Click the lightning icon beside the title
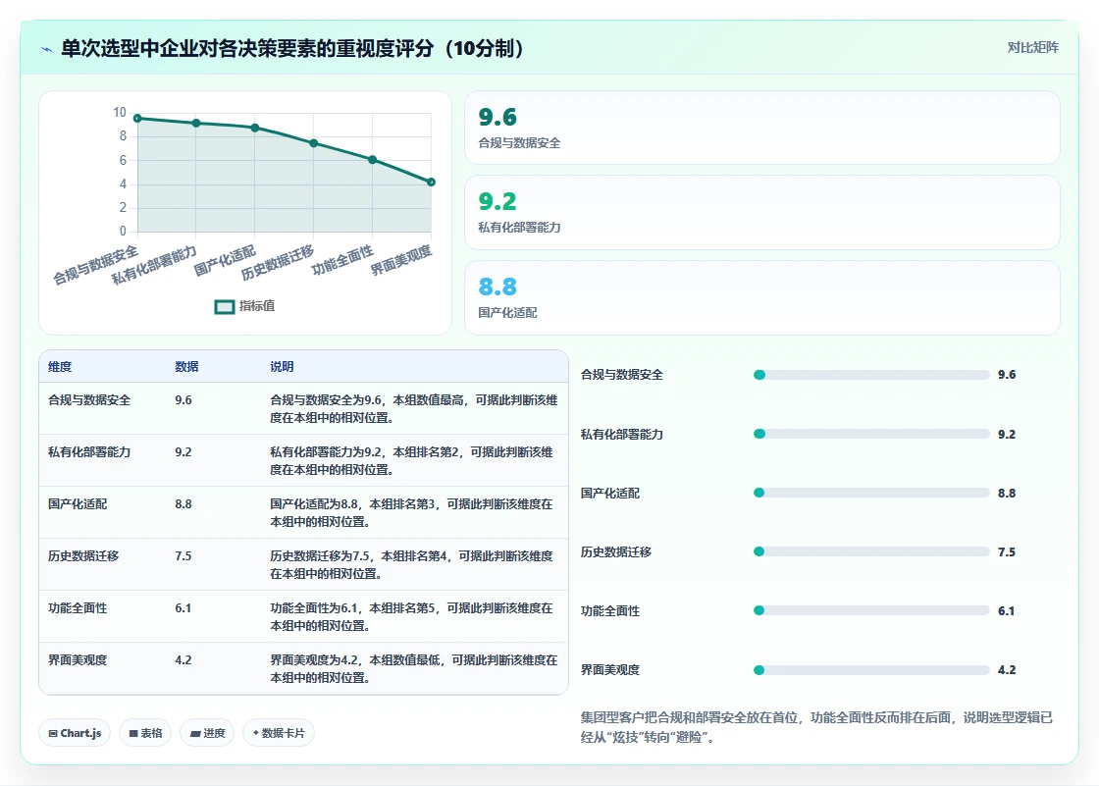 click(47, 49)
